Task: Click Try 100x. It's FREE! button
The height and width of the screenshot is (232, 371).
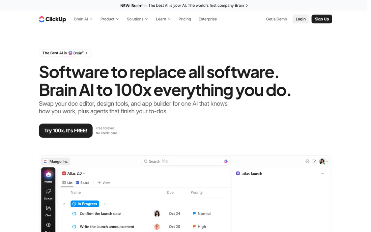Action: click(x=65, y=130)
